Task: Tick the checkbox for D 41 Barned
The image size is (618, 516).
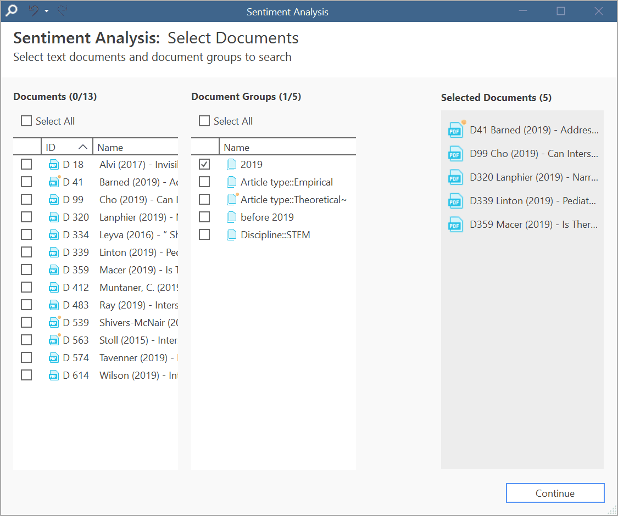Action: pyautogui.click(x=26, y=182)
